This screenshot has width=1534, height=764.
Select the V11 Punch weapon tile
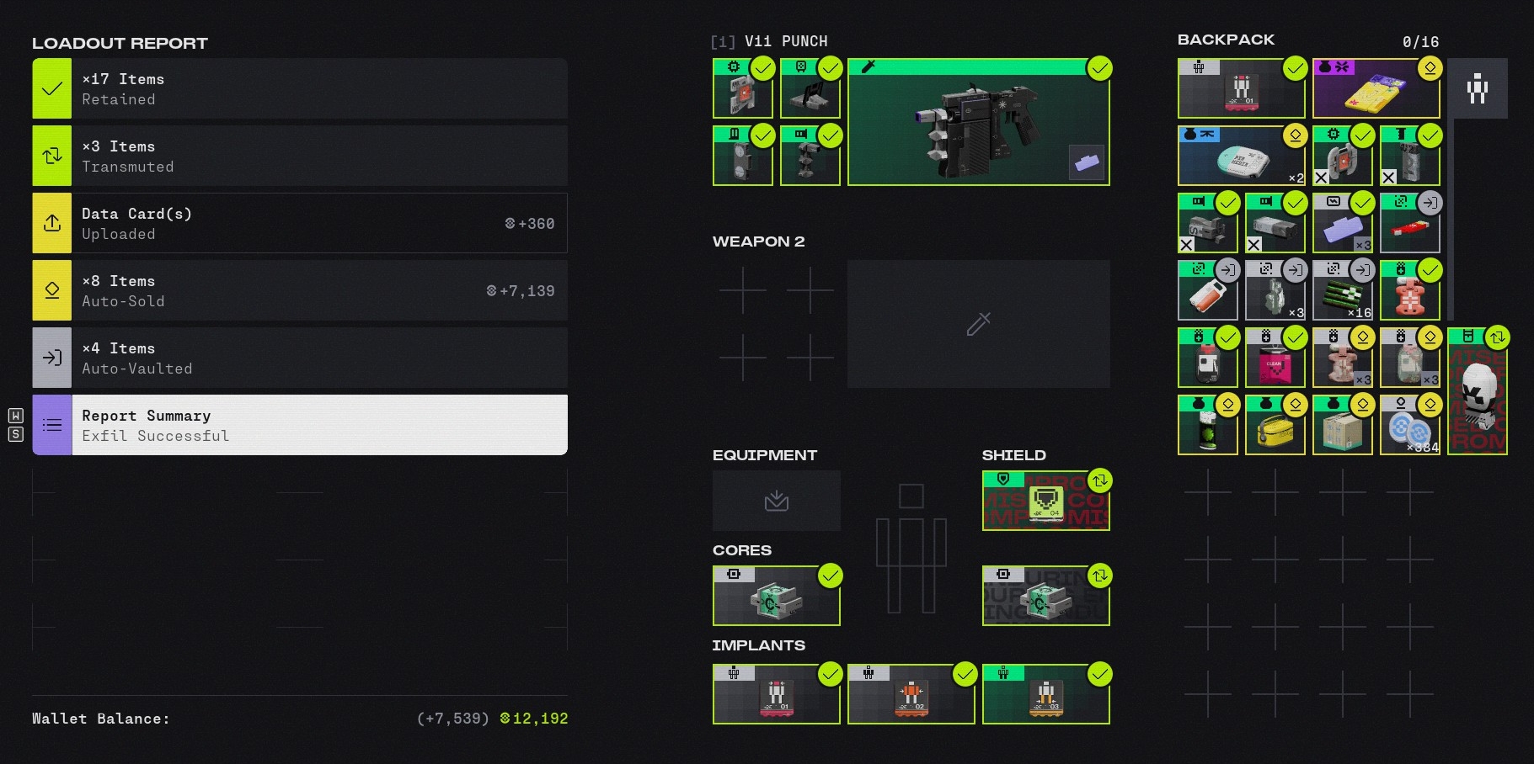point(979,122)
